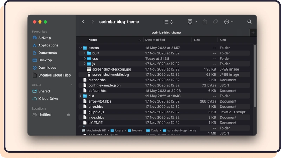Click the Edit Tags icon
The width and height of the screenshot is (281, 158).
(215, 22)
